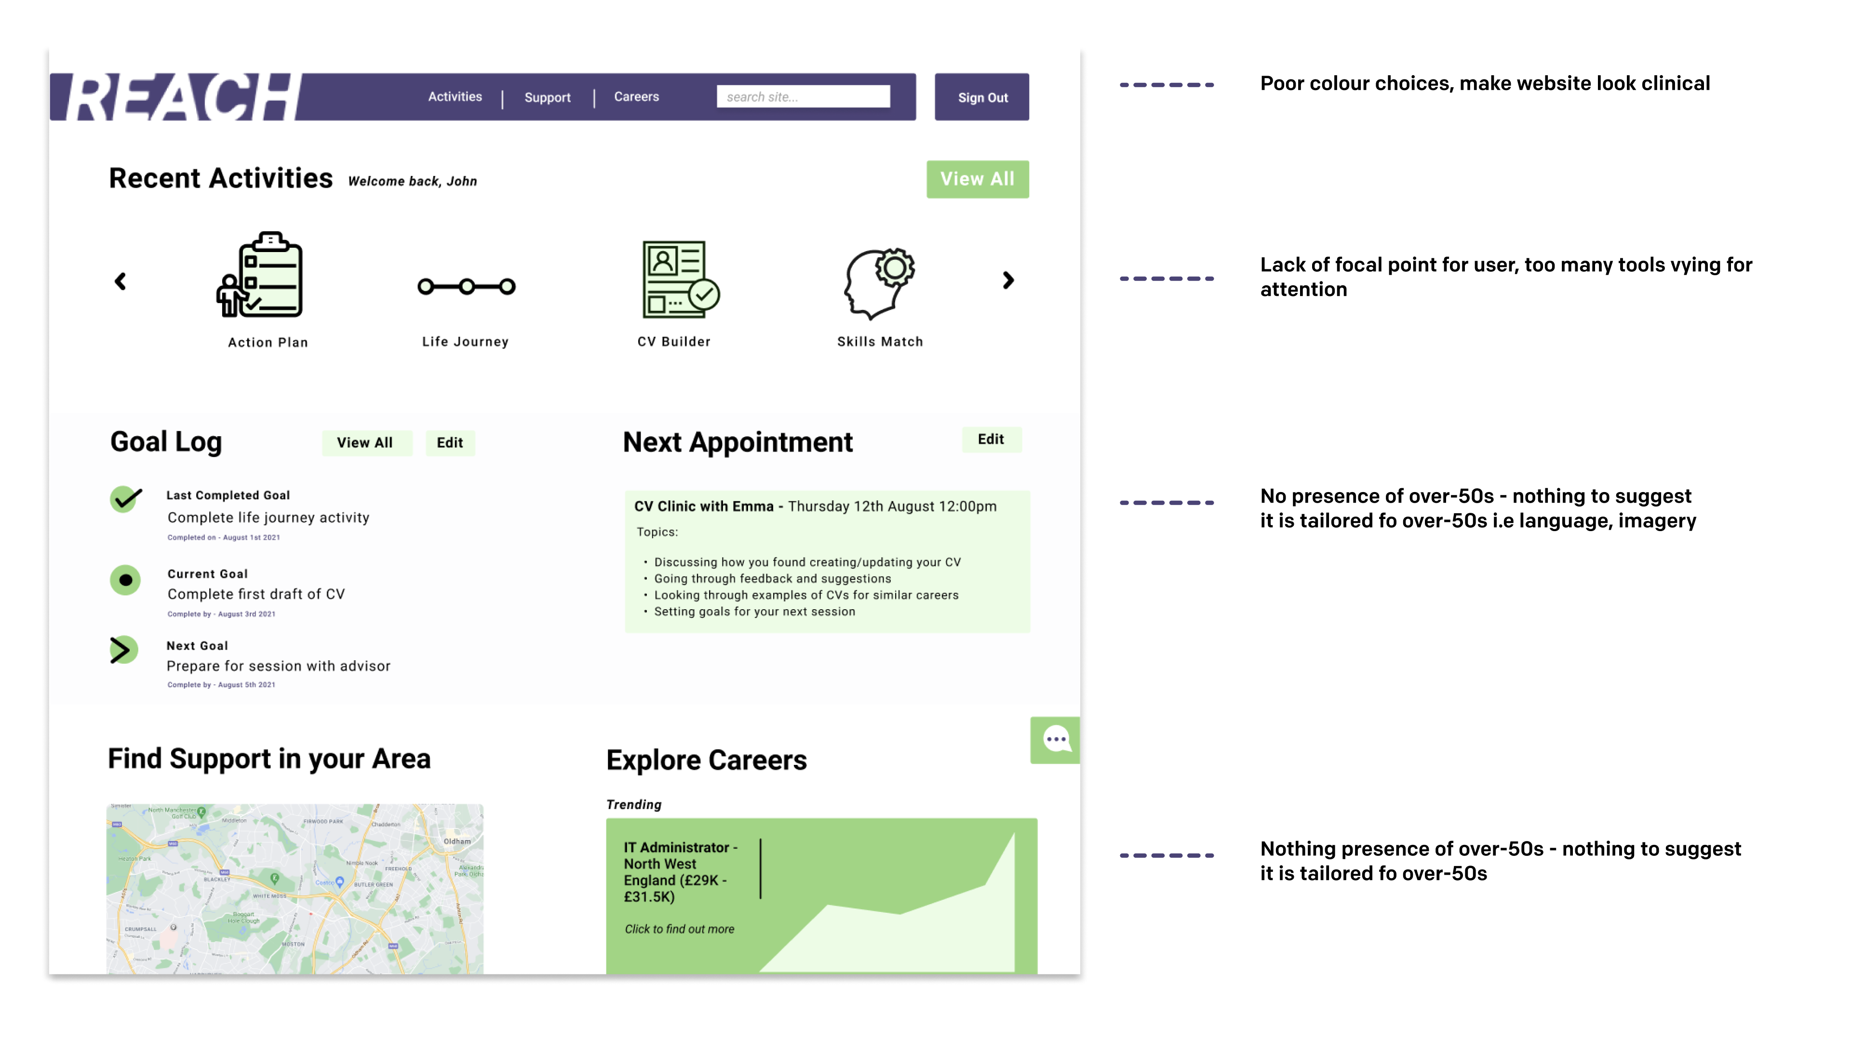Click the green arrow Next Goal icon
Image resolution: width=1851 pixels, height=1041 pixels.
click(x=123, y=650)
